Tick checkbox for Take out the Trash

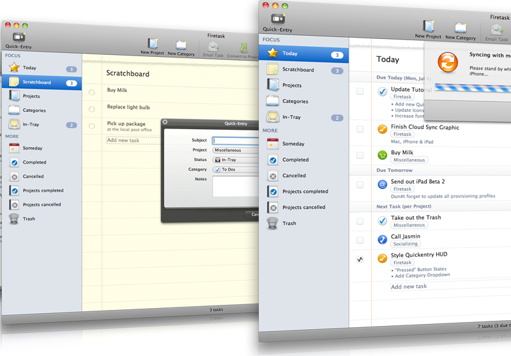[x=360, y=221]
